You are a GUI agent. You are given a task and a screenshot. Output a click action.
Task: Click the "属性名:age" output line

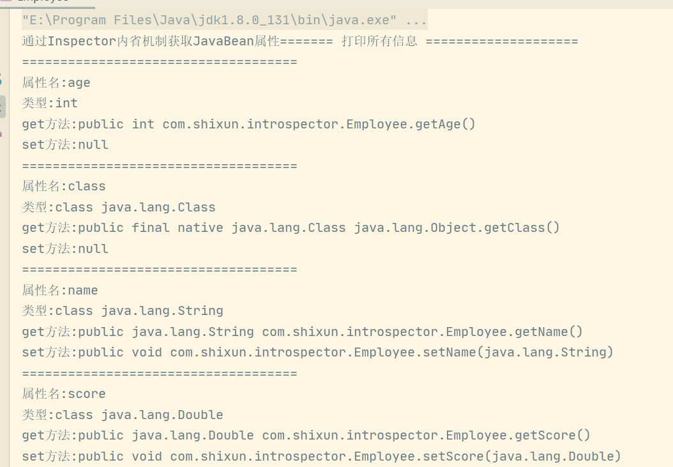pyautogui.click(x=56, y=82)
